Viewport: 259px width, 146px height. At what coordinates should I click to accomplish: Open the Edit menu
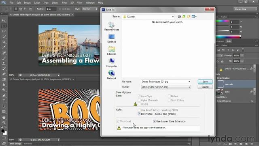(x=19, y=3)
